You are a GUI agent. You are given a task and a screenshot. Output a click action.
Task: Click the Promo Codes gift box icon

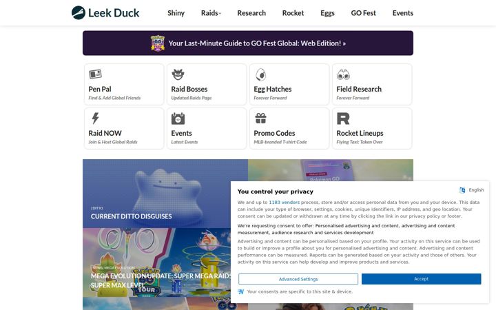coord(260,118)
